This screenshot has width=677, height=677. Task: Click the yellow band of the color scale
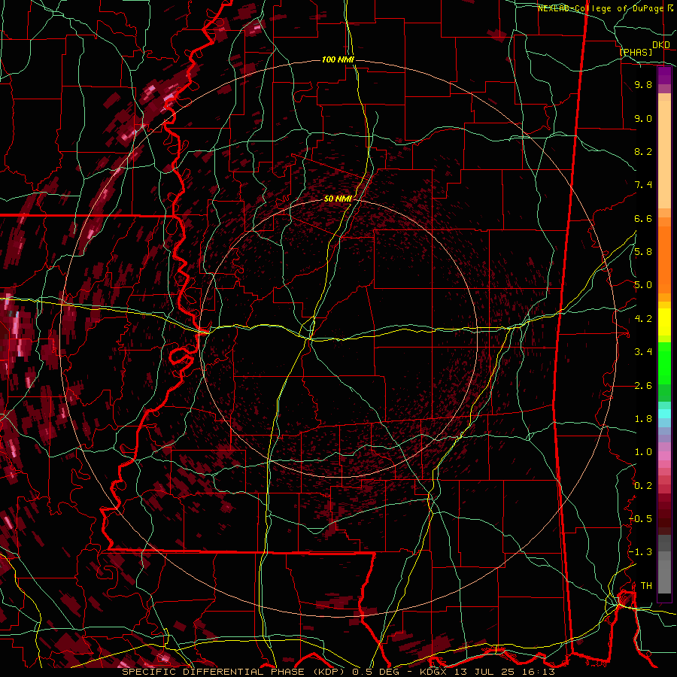click(x=664, y=322)
